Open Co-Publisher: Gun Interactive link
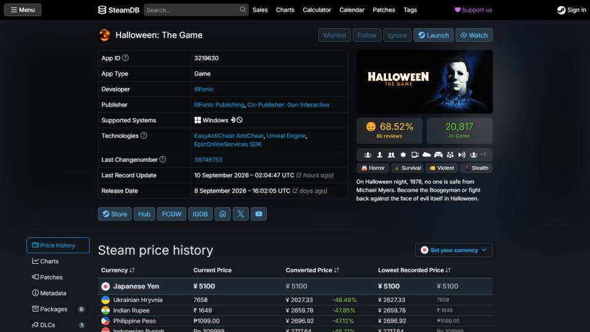 (x=288, y=105)
